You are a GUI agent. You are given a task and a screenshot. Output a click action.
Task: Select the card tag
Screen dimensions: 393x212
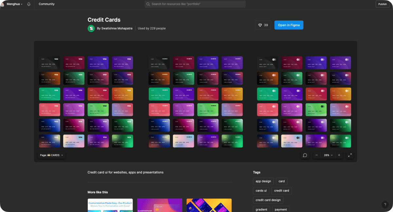(x=282, y=181)
